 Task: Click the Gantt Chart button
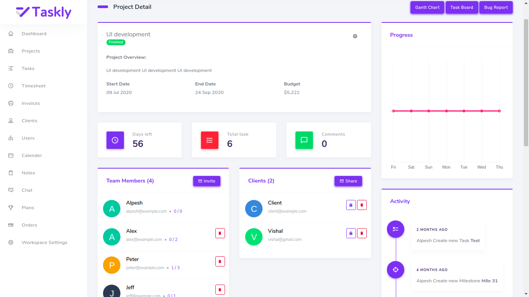click(427, 7)
